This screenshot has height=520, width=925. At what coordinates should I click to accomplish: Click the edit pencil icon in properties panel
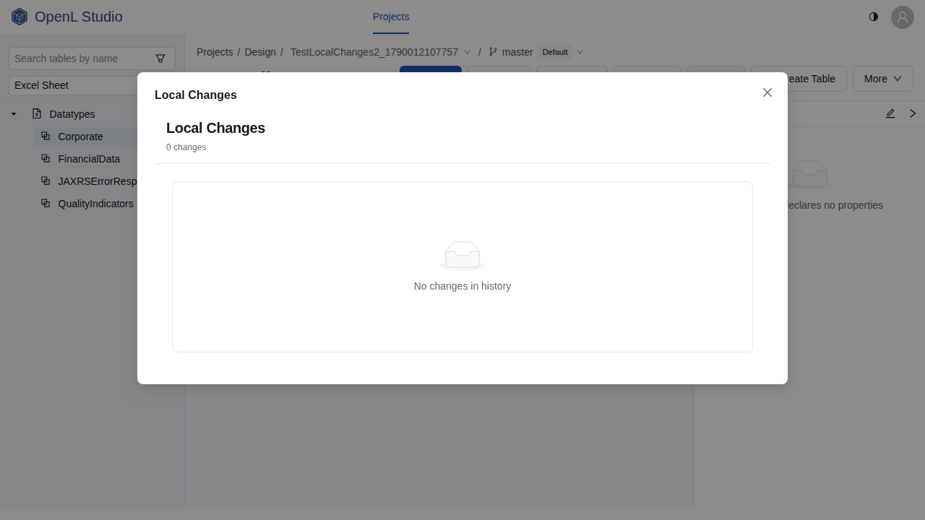(x=890, y=113)
